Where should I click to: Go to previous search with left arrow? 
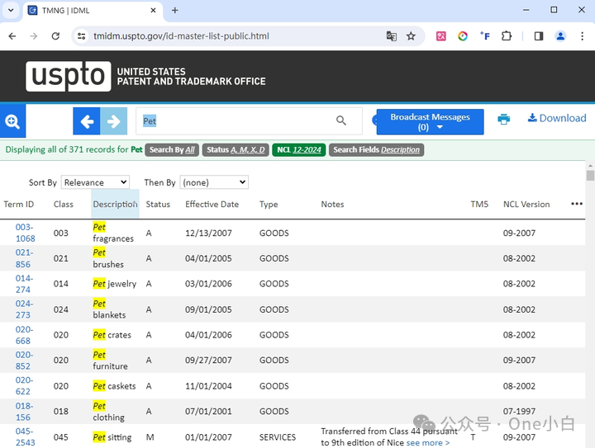87,121
